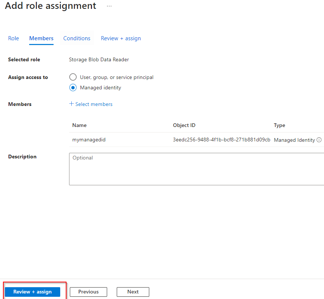324x299 pixels.
Task: Go to the Conditions tab
Action: (77, 38)
